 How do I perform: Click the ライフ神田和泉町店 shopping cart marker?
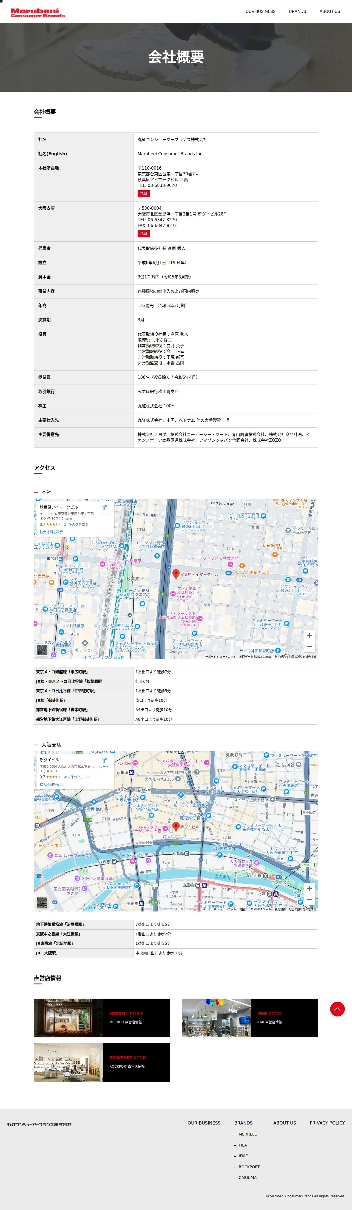(x=278, y=651)
